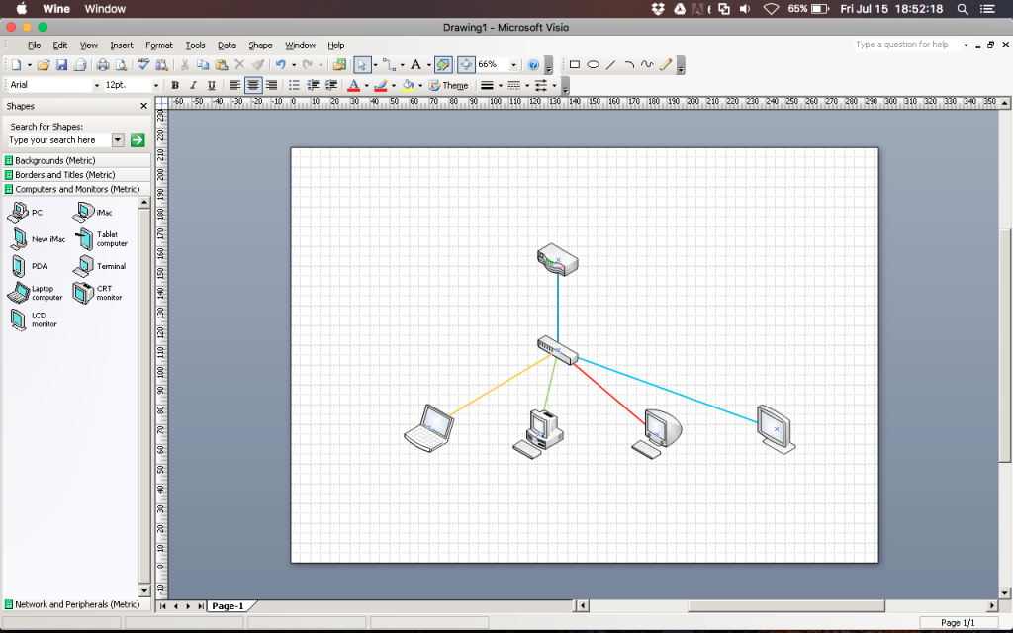Open the font color swatch (red A)
The width and height of the screenshot is (1013, 633).
pos(353,85)
